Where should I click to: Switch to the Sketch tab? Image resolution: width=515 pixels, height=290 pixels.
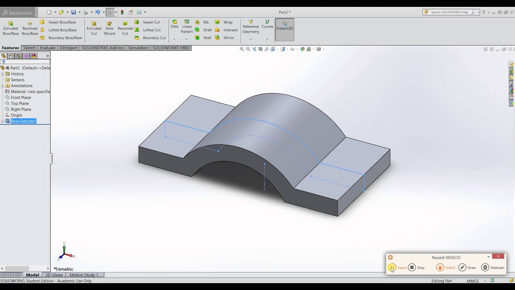click(29, 48)
